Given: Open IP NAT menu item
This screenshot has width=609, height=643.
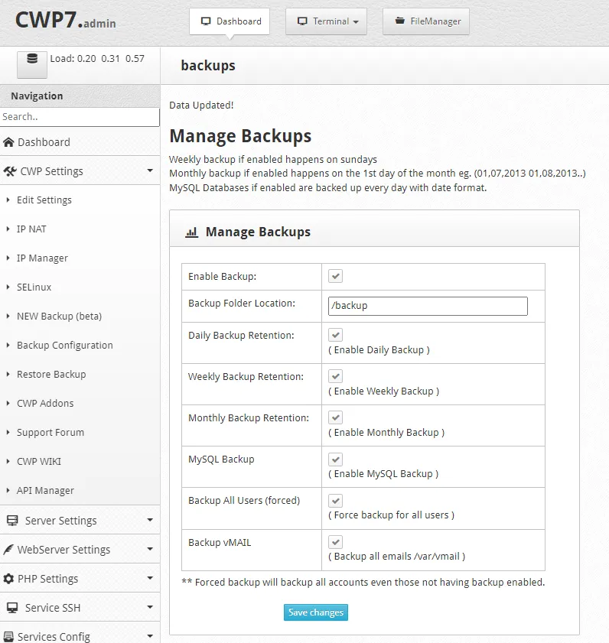Looking at the screenshot, I should tap(31, 229).
